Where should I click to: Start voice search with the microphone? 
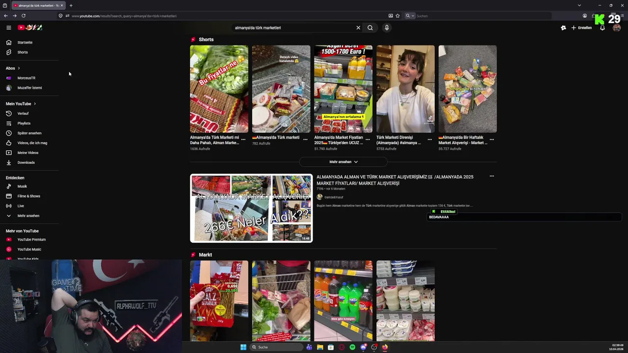[387, 28]
